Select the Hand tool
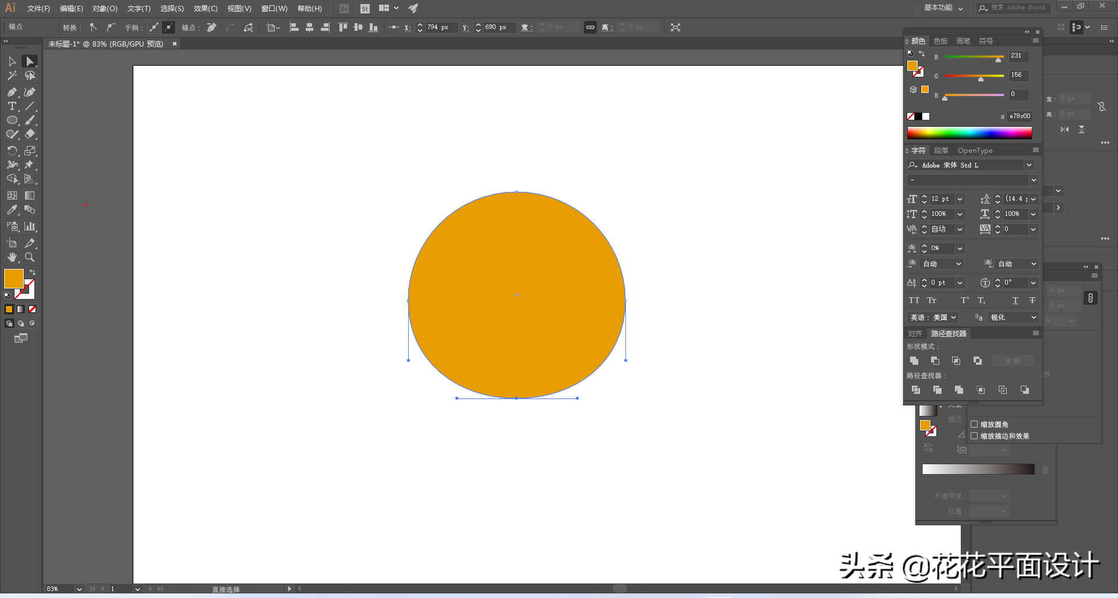This screenshot has width=1118, height=598. (x=12, y=257)
